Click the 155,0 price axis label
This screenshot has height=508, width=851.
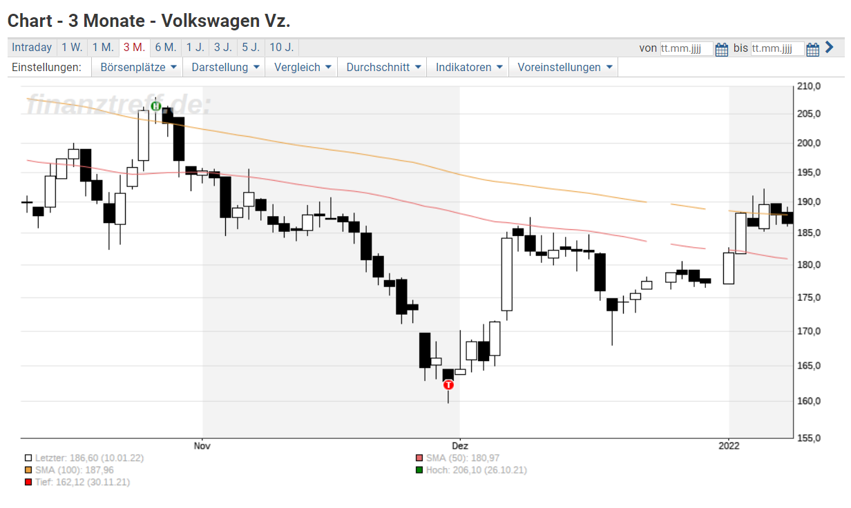coord(808,438)
